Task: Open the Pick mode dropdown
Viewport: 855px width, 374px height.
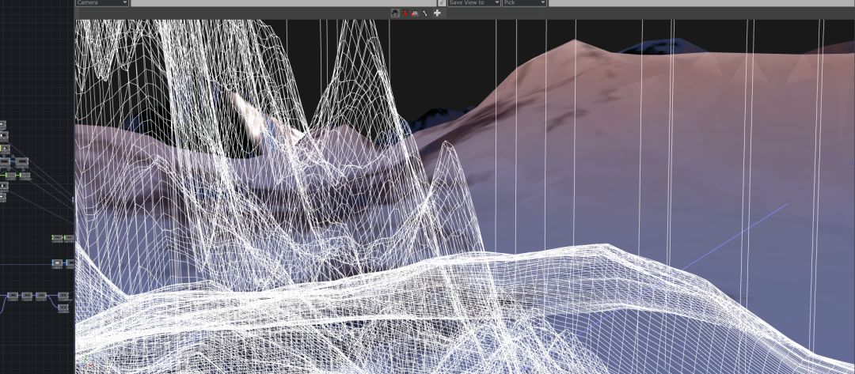Action: coord(524,2)
